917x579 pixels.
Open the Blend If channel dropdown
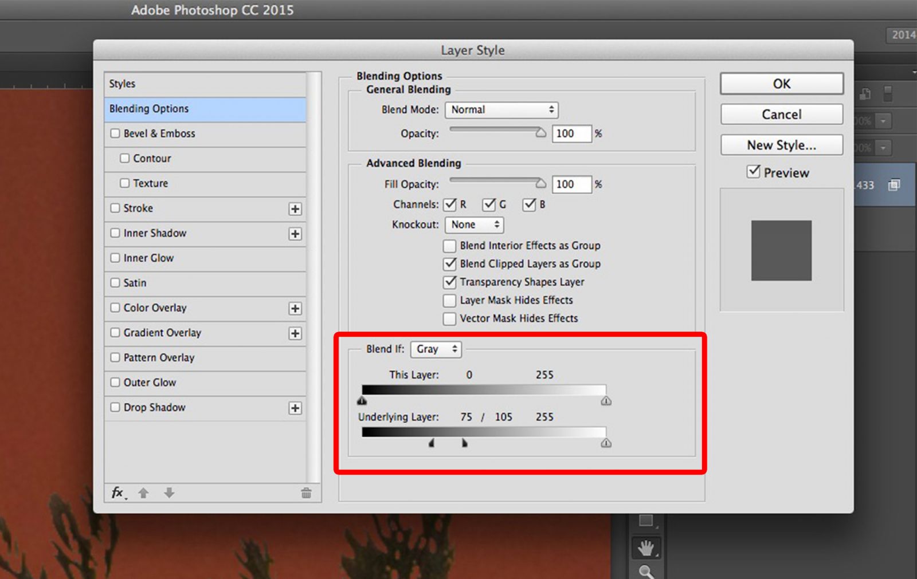click(436, 349)
